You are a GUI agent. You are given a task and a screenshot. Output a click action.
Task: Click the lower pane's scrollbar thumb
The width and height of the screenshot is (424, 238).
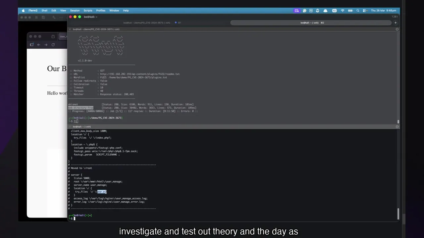[398, 214]
